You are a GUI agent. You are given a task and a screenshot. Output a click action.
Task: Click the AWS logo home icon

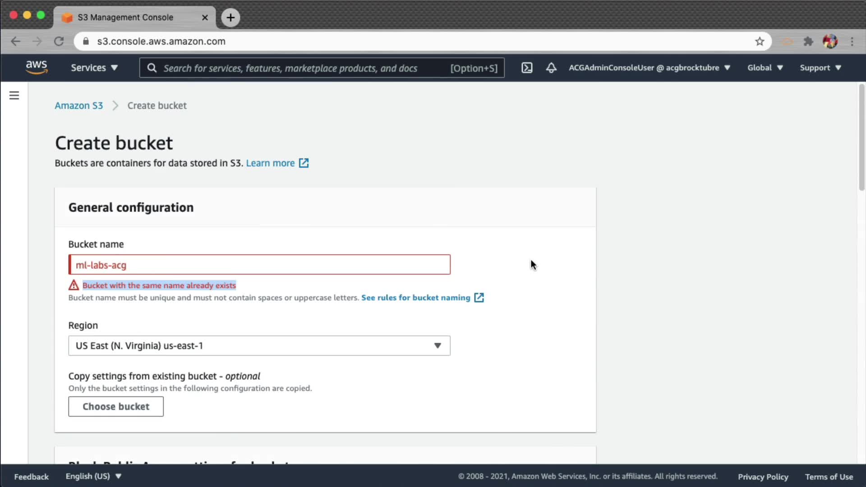pyautogui.click(x=36, y=68)
